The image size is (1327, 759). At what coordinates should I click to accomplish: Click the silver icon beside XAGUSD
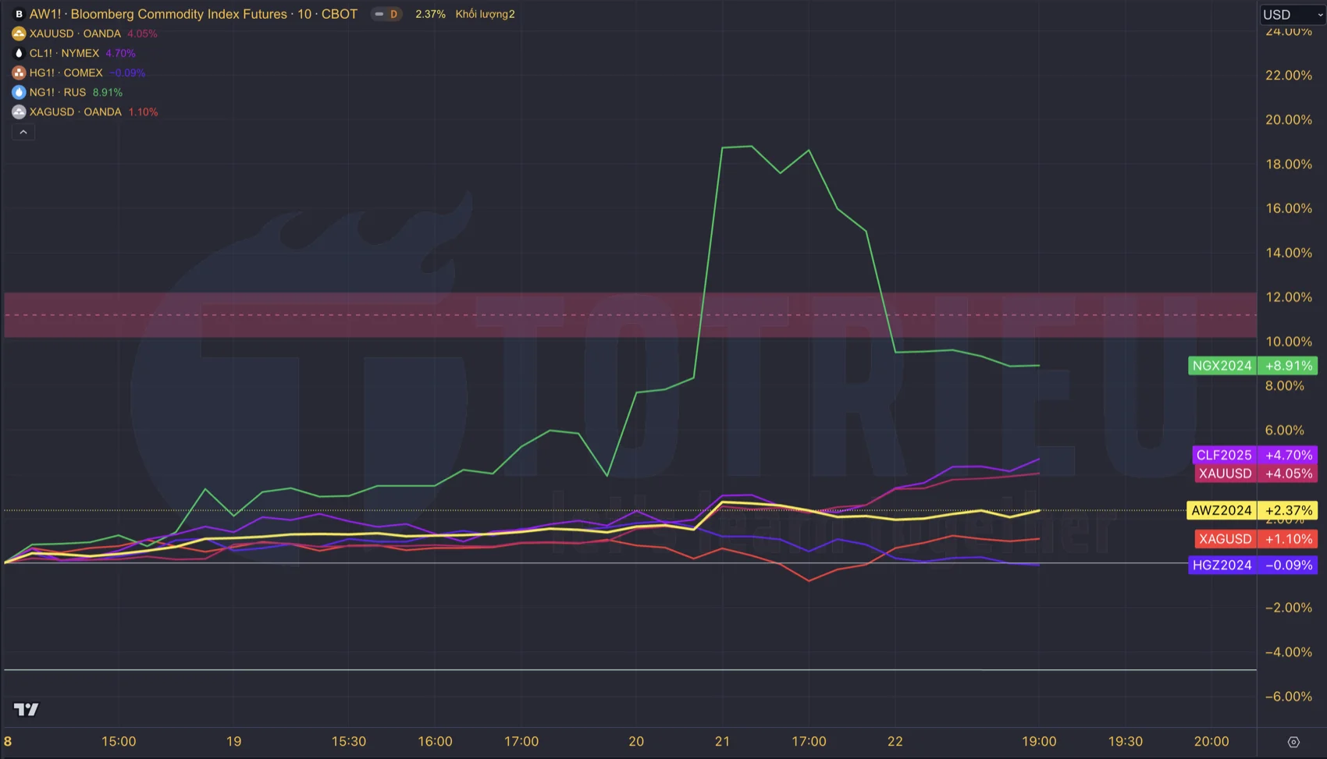pos(19,112)
